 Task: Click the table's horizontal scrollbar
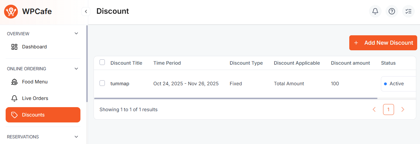(235, 98)
